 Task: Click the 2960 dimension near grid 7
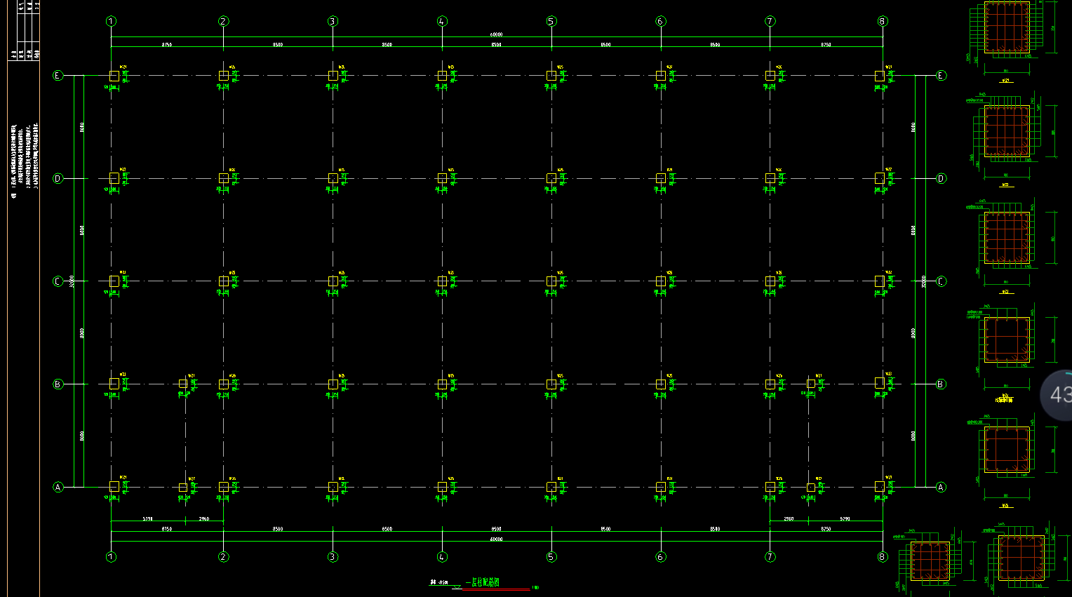(x=789, y=518)
